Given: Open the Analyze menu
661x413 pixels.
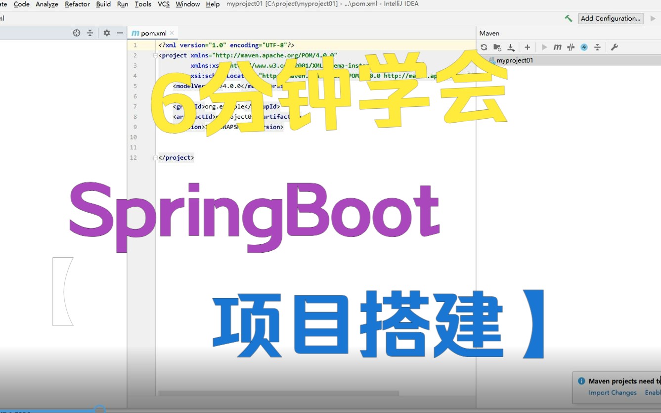Looking at the screenshot, I should click(x=46, y=4).
